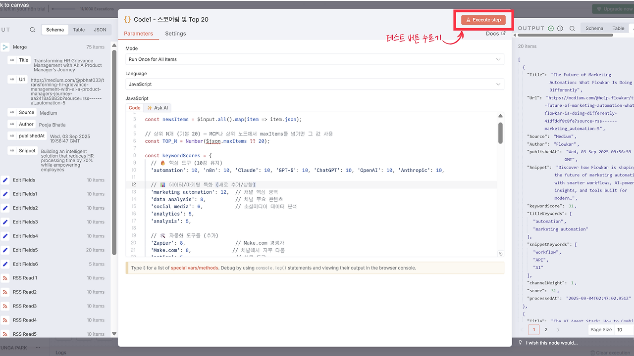Image resolution: width=634 pixels, height=356 pixels.
Task: Switch to Schema view in input panel
Action: tap(55, 30)
